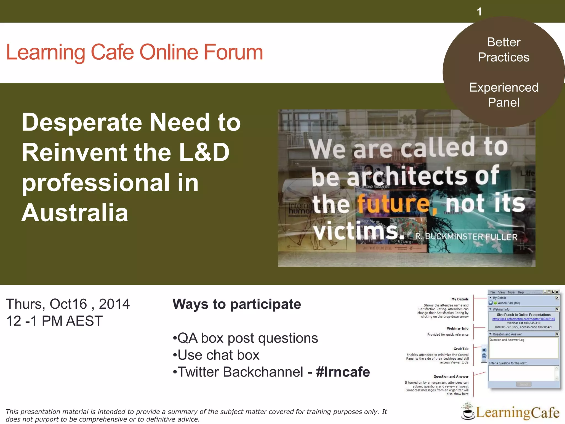Click the green smiley satisfaction icon

tap(495, 303)
